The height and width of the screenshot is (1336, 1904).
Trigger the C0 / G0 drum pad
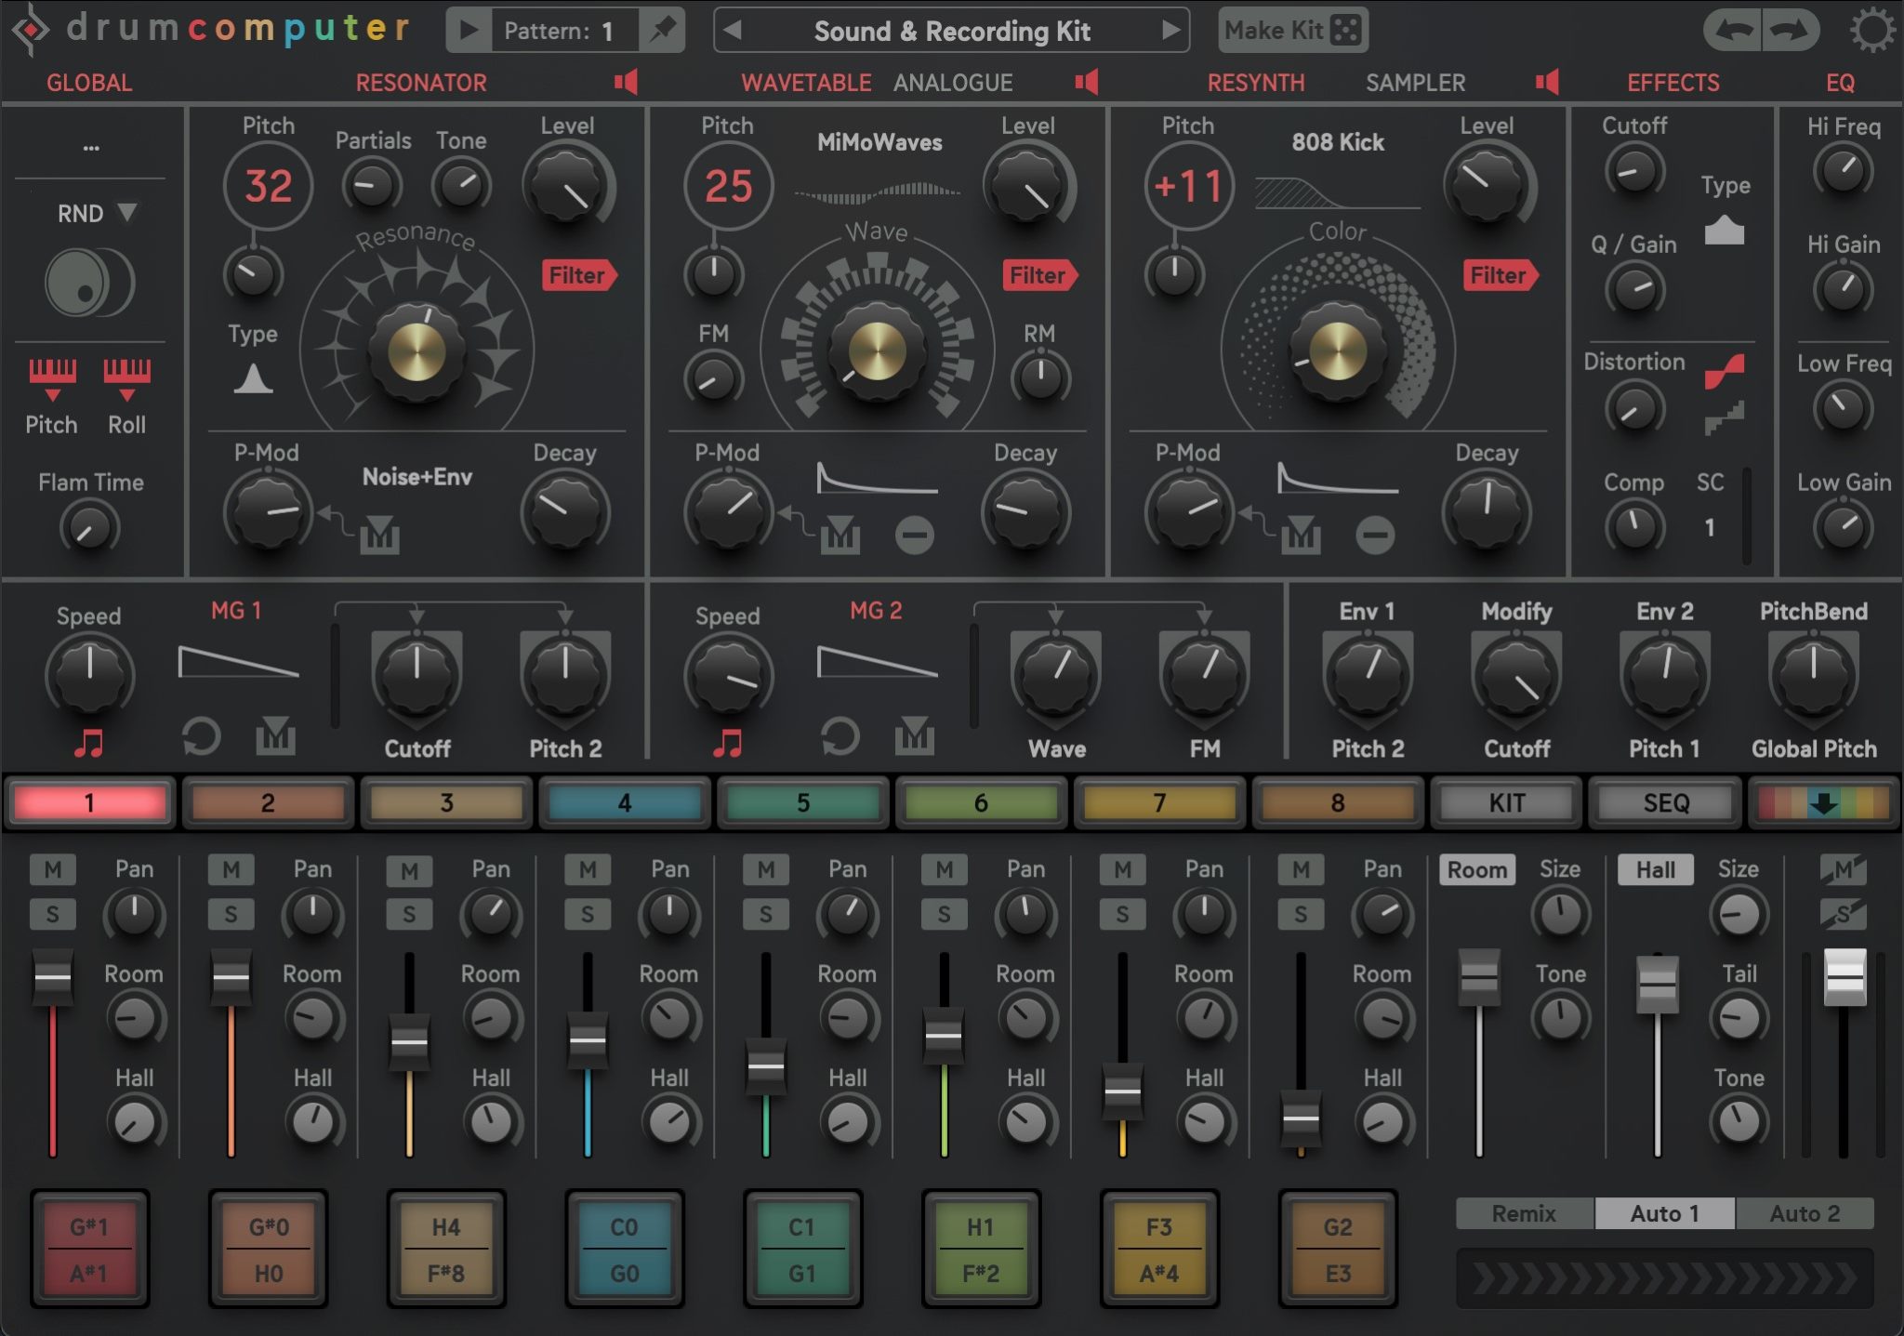coord(625,1249)
